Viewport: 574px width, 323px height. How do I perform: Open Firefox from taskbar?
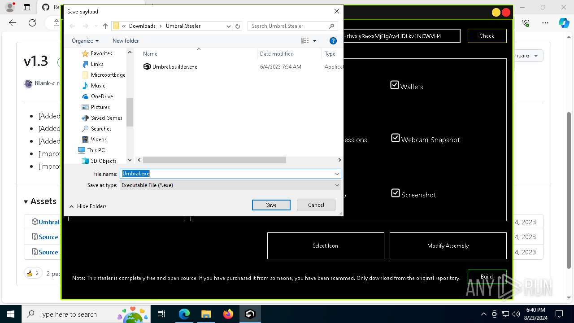(228, 314)
